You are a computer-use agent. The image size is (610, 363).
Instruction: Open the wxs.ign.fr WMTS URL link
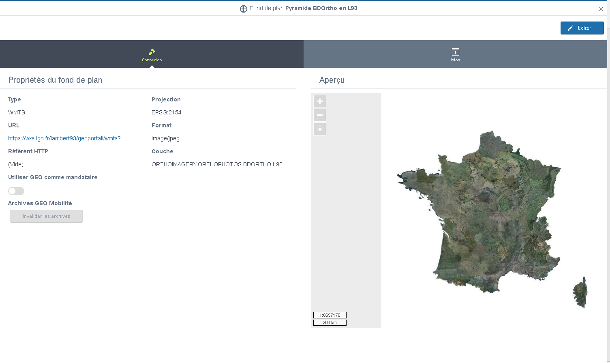click(x=64, y=138)
